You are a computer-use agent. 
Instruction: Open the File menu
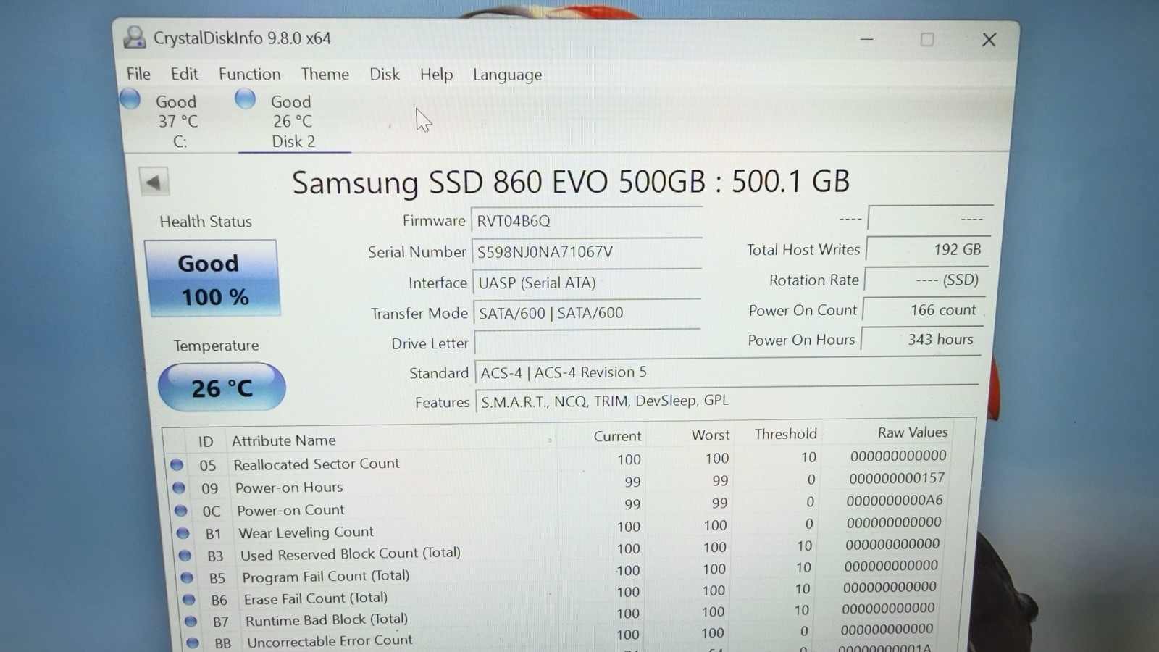(x=138, y=74)
